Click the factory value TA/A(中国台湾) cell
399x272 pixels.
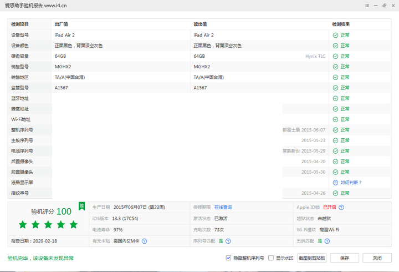click(70, 77)
